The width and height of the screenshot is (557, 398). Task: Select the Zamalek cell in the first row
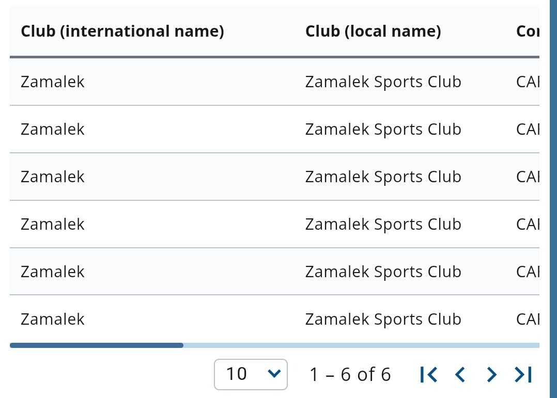pyautogui.click(x=53, y=82)
